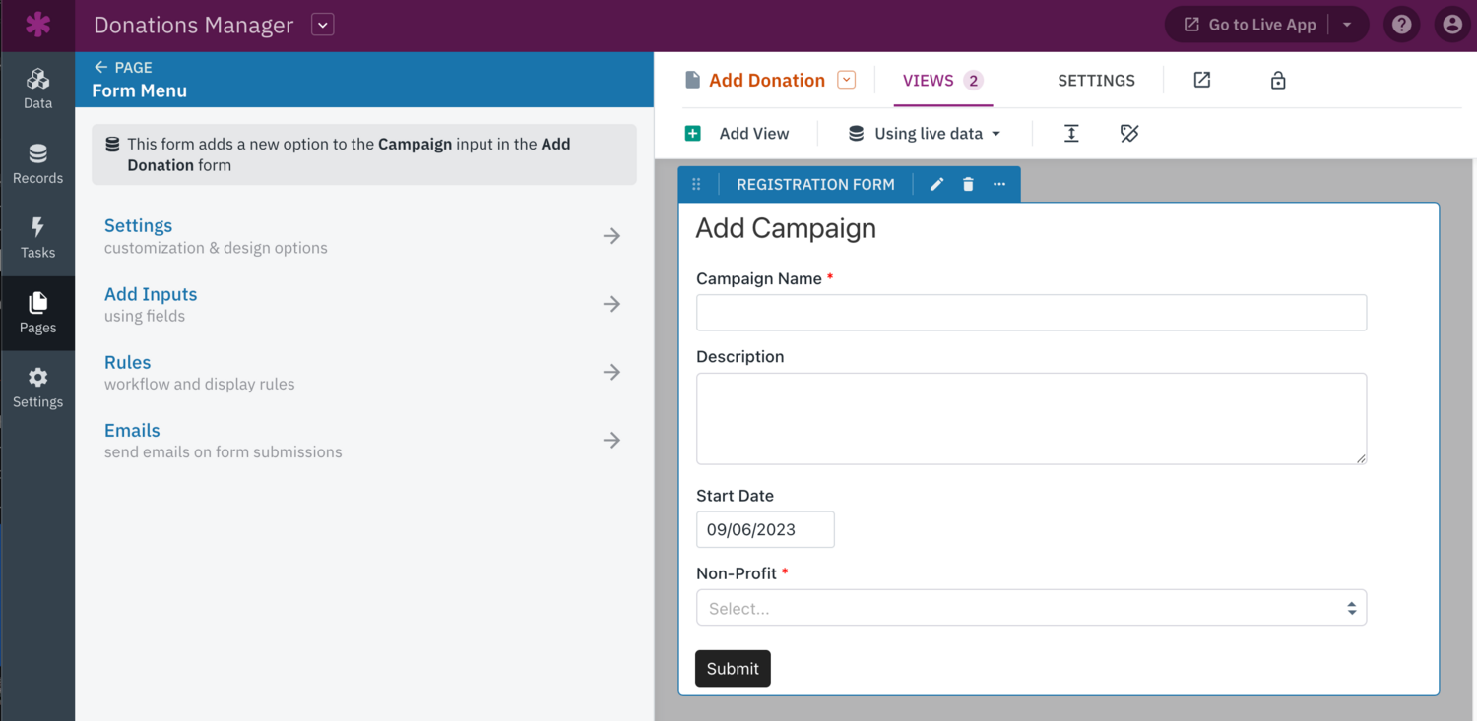Click the Submit button
The height and width of the screenshot is (721, 1477).
(733, 669)
